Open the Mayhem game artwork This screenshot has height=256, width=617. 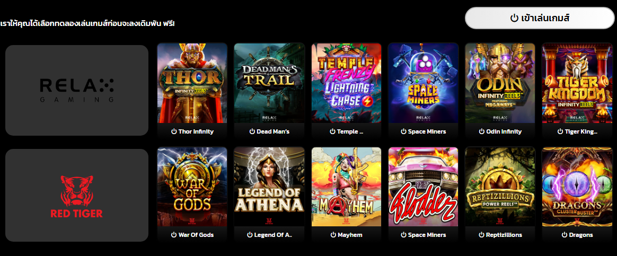click(x=346, y=187)
